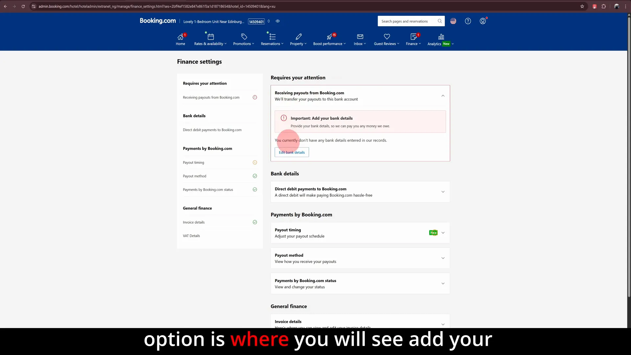Go to Invoice details sidebar link

(x=194, y=222)
